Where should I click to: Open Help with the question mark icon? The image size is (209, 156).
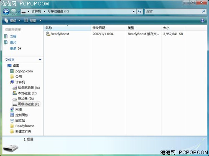tap(202, 20)
